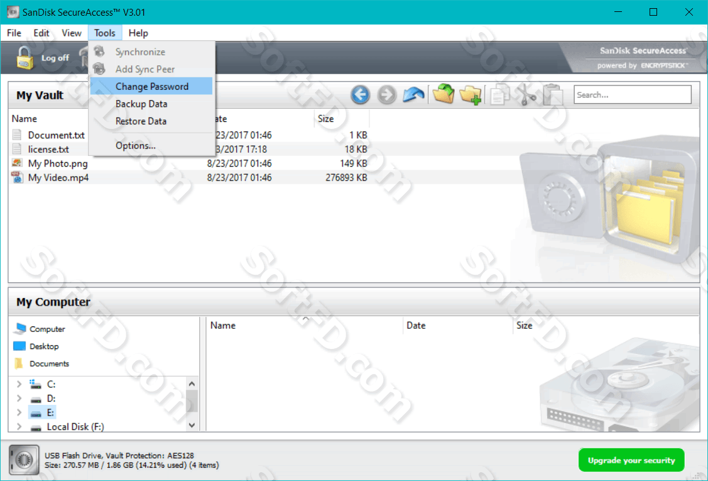This screenshot has height=481, width=708.
Task: Click the tree scrollbar down arrow
Action: tap(192, 426)
